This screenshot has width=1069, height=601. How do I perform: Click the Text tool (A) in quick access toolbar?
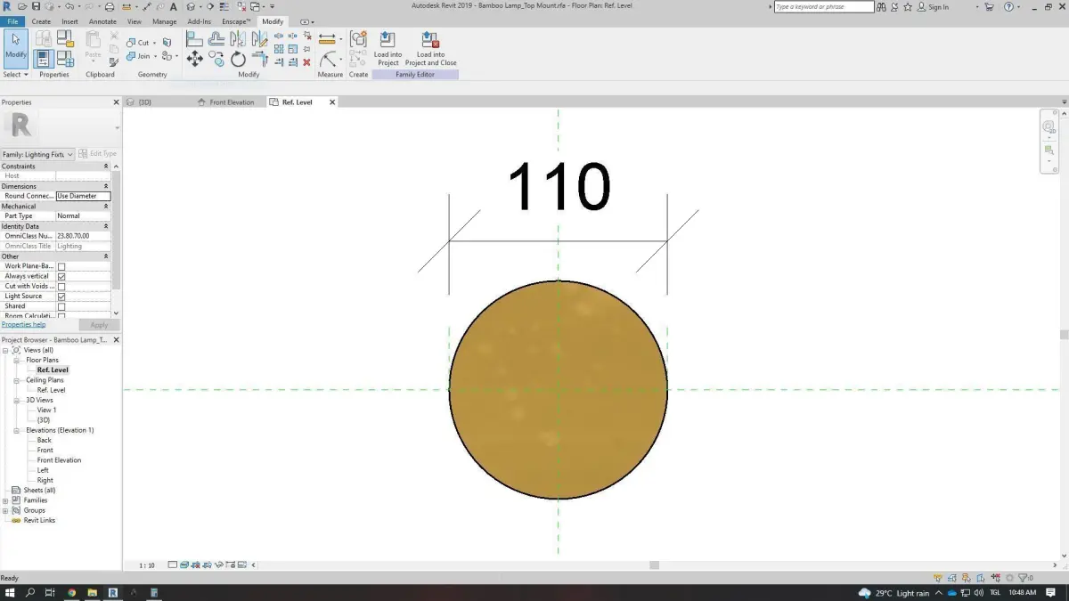coord(174,6)
